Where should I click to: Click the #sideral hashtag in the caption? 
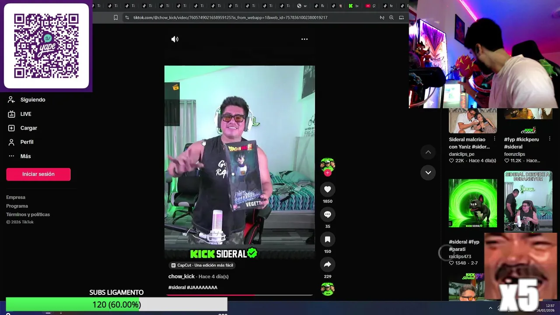tap(177, 287)
